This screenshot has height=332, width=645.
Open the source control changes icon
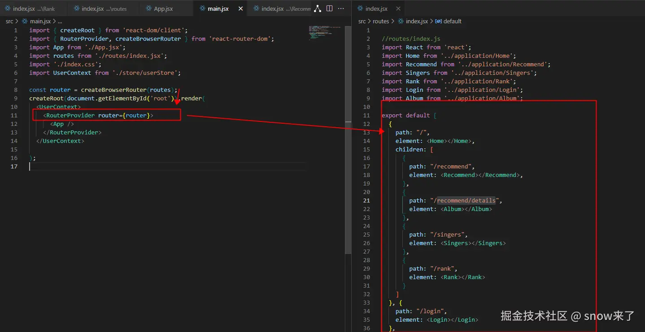(318, 9)
